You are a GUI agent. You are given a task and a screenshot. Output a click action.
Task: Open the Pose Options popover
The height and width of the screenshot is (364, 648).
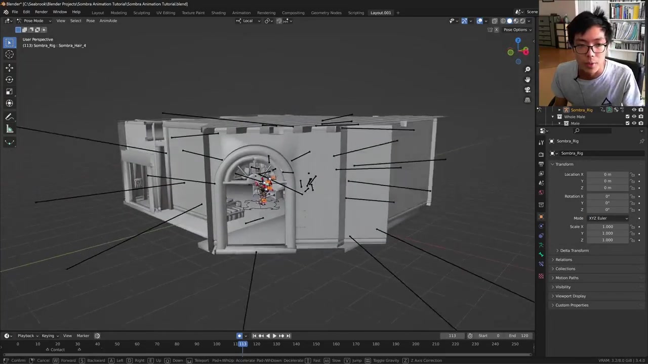(x=517, y=30)
